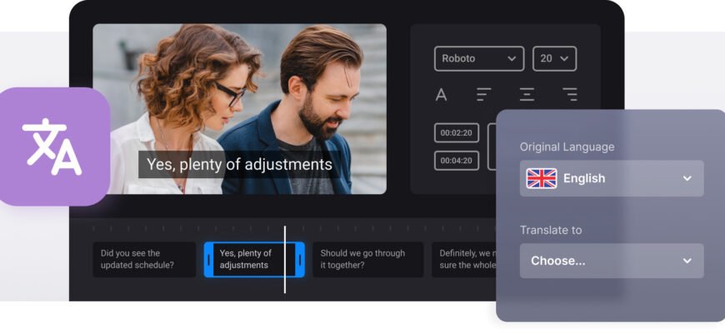
Task: Open the Translate to Choose... dropdown
Action: [612, 261]
